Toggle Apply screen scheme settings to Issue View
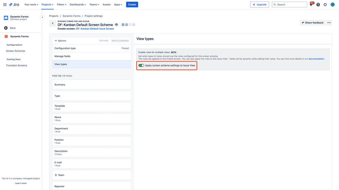Viewport: 339px width, 190px height. pos(141,65)
